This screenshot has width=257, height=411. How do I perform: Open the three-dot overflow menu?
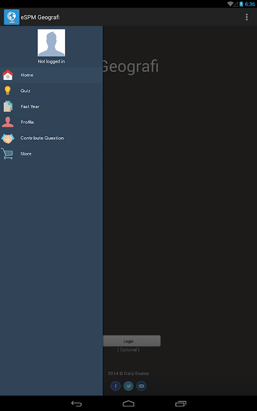click(x=247, y=17)
